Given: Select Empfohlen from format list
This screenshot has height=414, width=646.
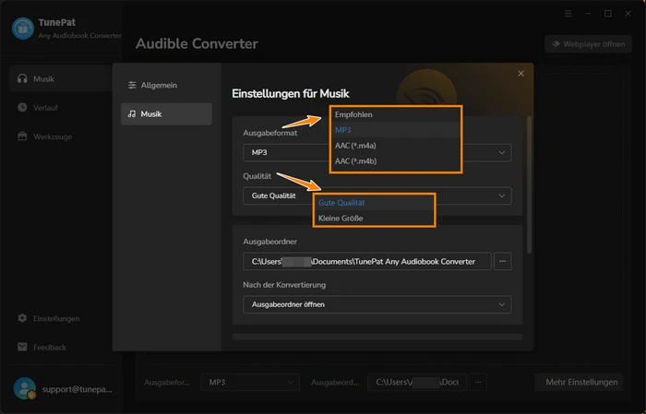Looking at the screenshot, I should pyautogui.click(x=396, y=114).
